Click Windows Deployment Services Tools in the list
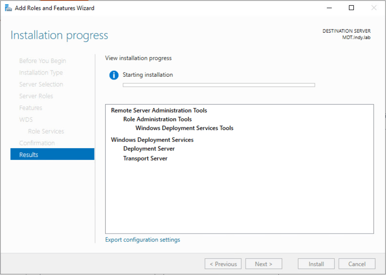The height and width of the screenshot is (275, 386). click(x=184, y=128)
